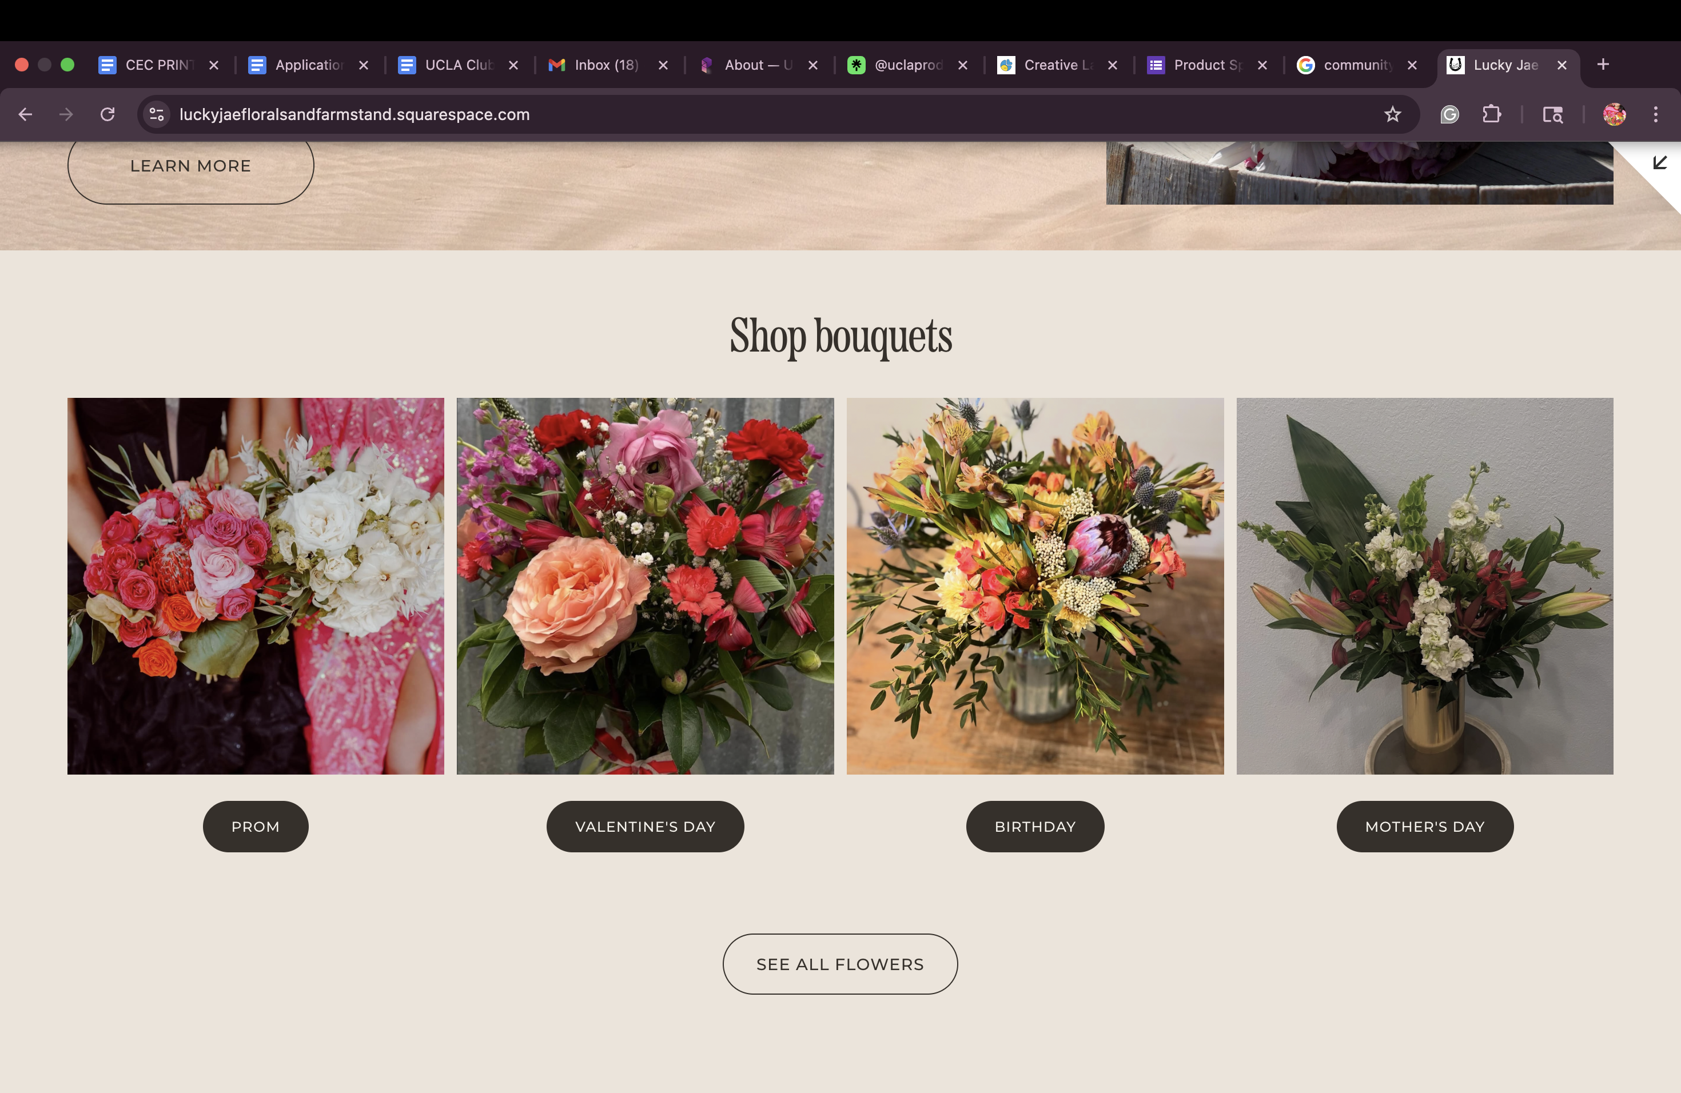Bookmark this page with the star icon
Viewport: 1681px width, 1093px height.
(x=1392, y=114)
